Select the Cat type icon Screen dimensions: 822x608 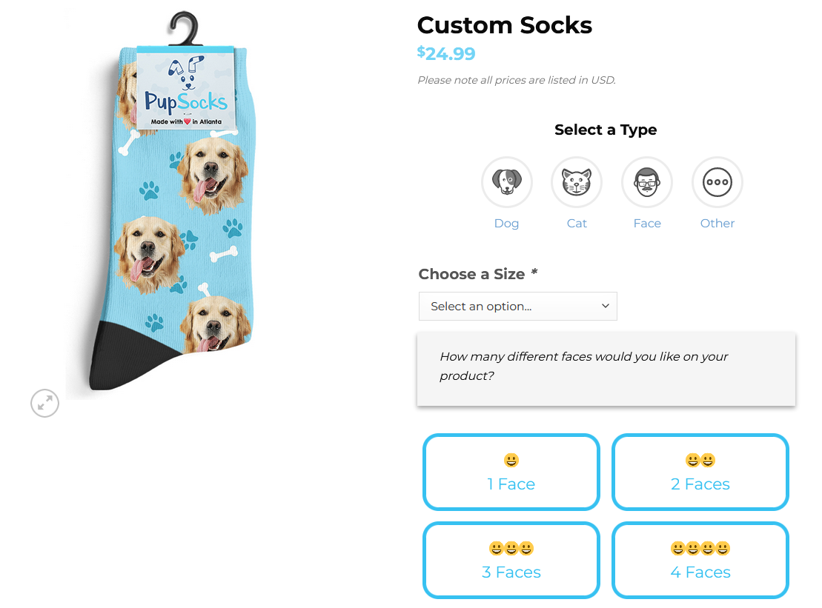point(577,182)
